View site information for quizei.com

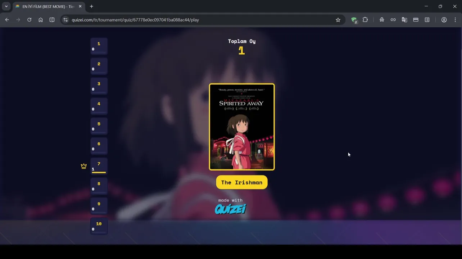(x=65, y=20)
